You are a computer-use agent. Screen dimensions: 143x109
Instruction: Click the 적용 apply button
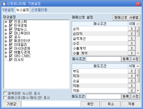point(131,104)
